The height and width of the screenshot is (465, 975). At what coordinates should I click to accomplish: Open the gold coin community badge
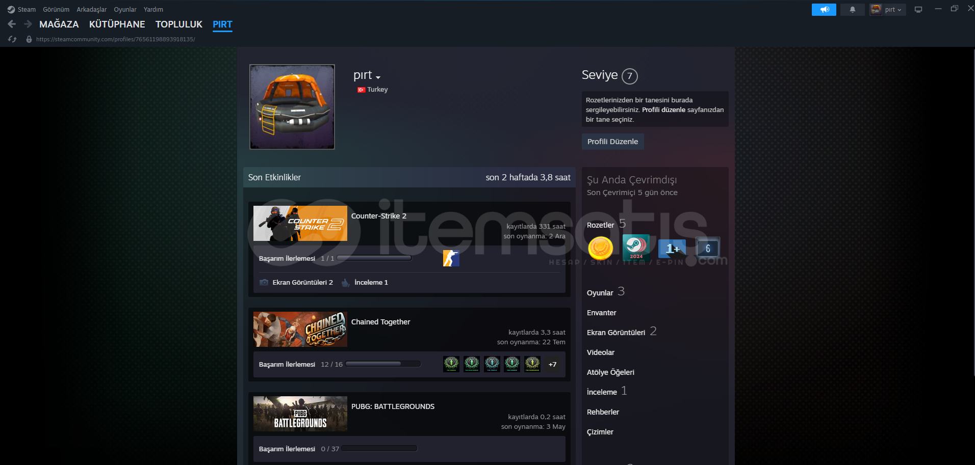[601, 249]
